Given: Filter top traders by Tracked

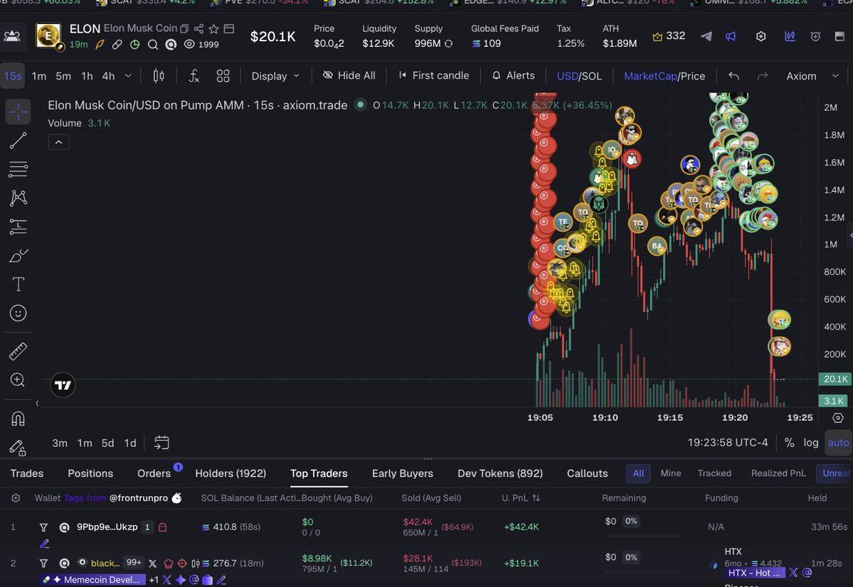Looking at the screenshot, I should pos(714,473).
